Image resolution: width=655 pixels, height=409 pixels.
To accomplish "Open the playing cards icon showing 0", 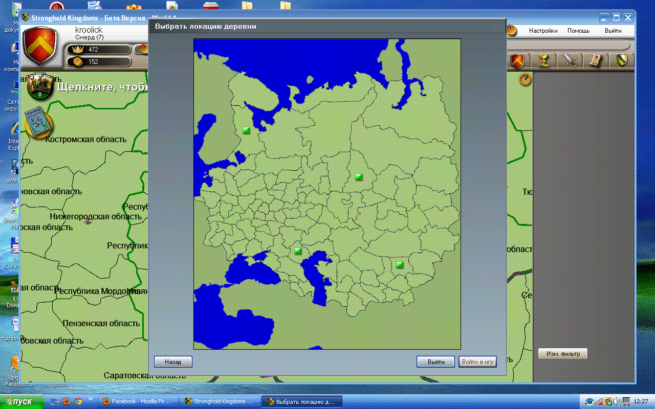I will point(40,86).
